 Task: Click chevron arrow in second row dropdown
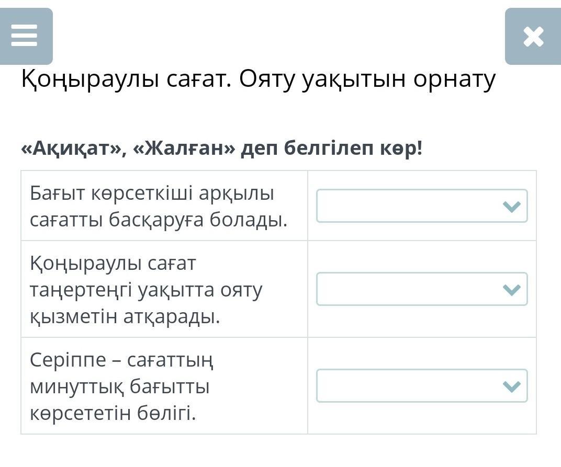511,289
